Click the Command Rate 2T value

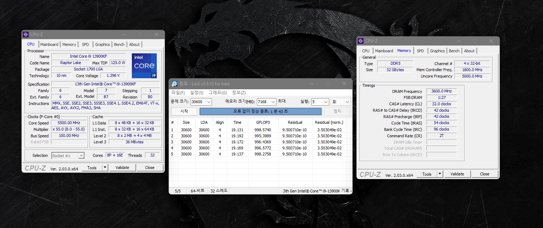point(441,136)
